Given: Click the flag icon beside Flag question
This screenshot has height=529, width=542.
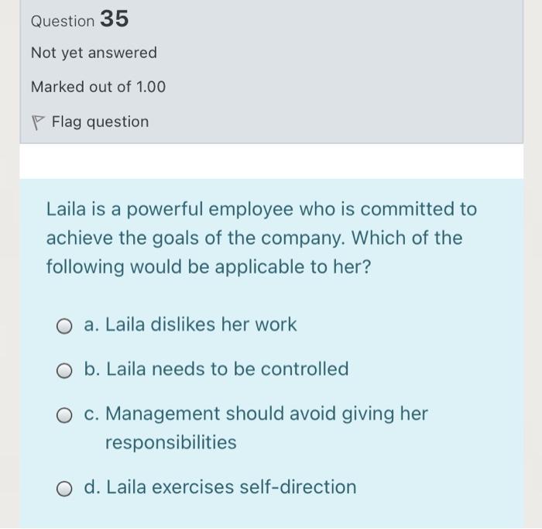Looking at the screenshot, I should (x=38, y=122).
